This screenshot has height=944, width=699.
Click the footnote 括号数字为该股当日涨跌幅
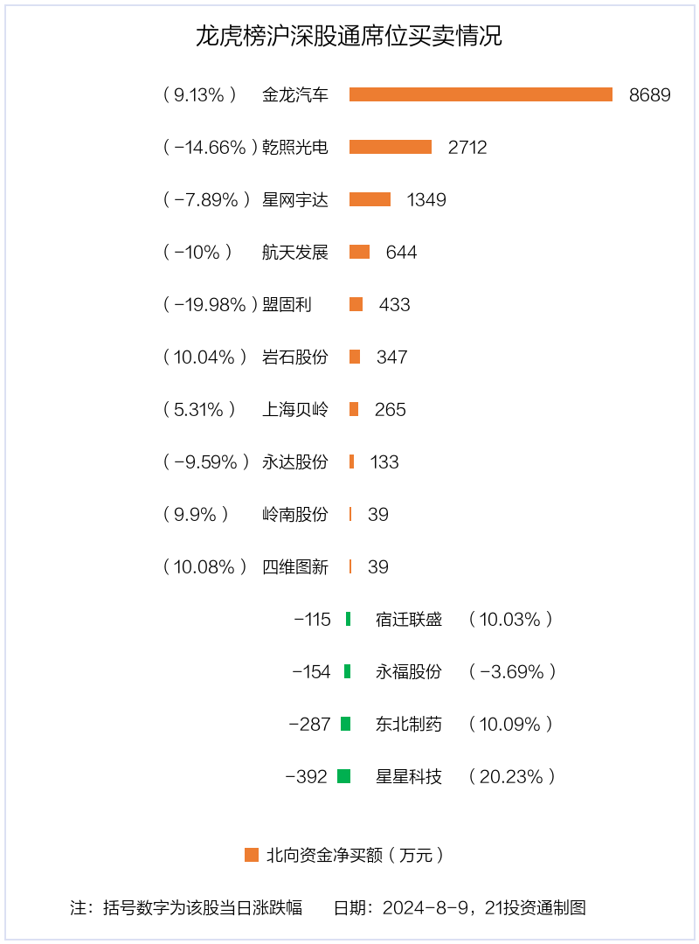point(203,907)
